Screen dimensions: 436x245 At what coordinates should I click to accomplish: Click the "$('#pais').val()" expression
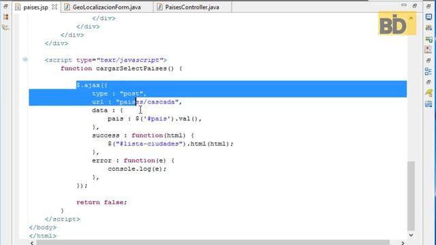(x=166, y=118)
